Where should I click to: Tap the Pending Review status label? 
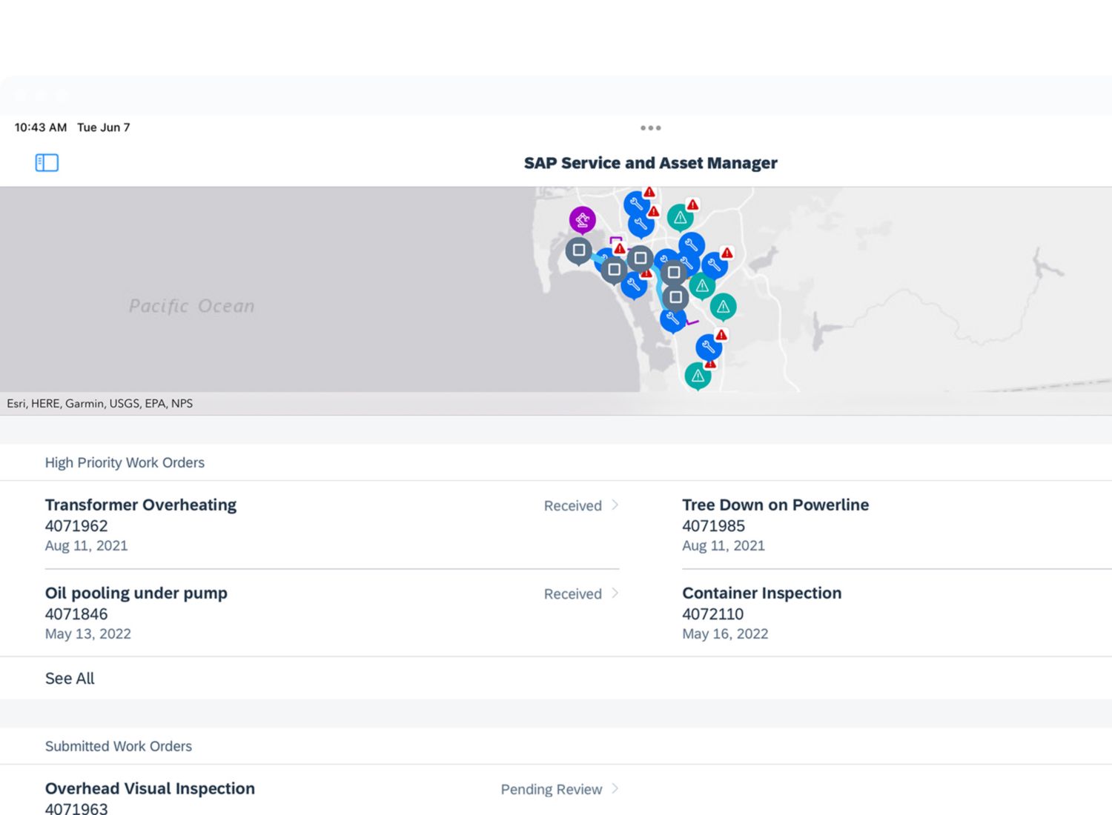[x=551, y=790]
